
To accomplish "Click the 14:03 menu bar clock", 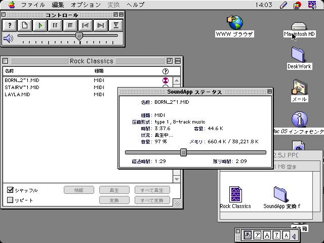I will [x=264, y=5].
